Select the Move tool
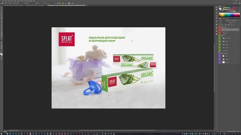241x135 pixels. tap(2, 7)
